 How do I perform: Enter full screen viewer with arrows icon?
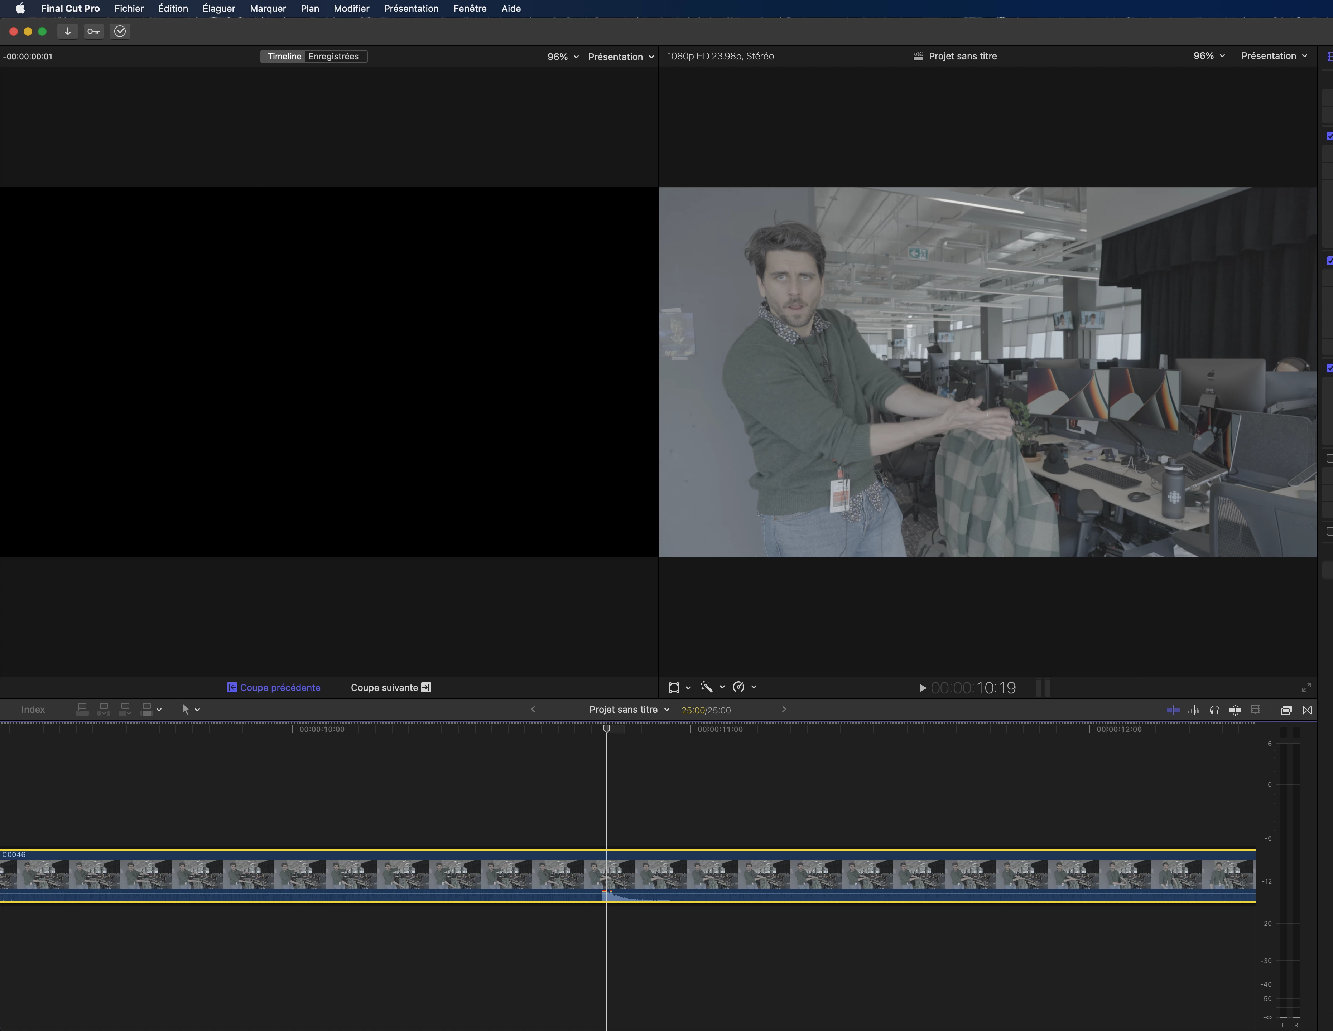pos(1306,688)
